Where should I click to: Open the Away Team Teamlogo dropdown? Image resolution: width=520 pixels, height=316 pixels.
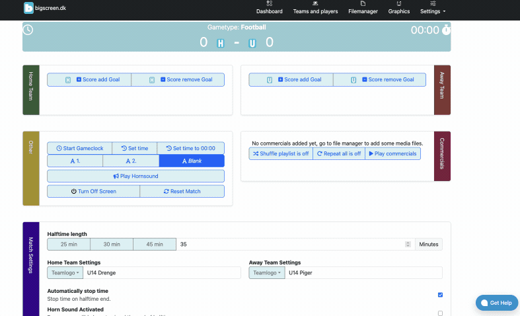point(266,272)
